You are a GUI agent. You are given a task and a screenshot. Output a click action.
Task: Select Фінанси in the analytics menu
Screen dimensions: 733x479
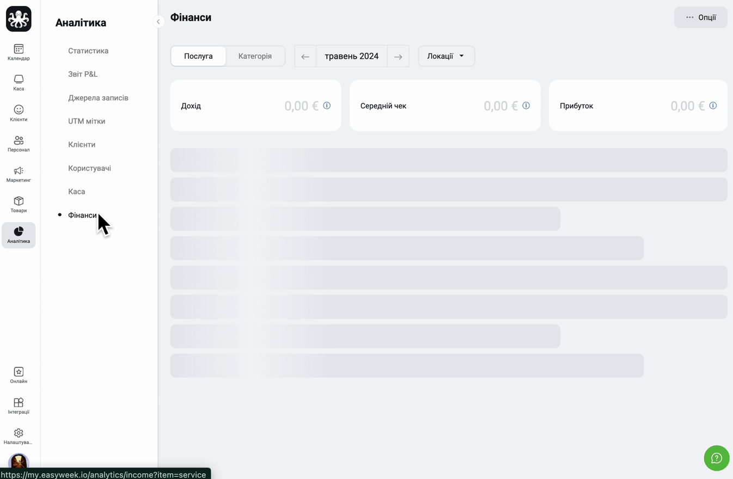[x=82, y=216]
